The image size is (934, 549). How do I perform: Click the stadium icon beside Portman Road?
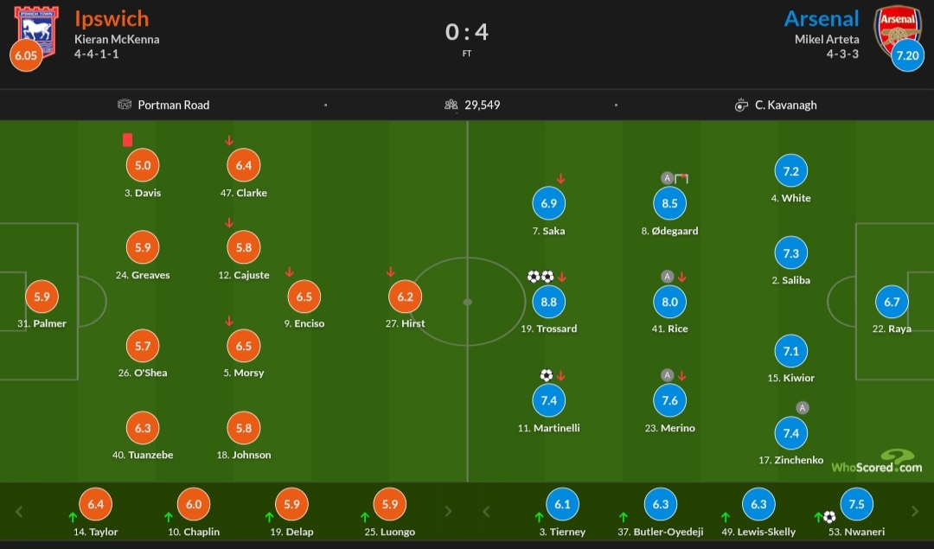[x=125, y=105]
